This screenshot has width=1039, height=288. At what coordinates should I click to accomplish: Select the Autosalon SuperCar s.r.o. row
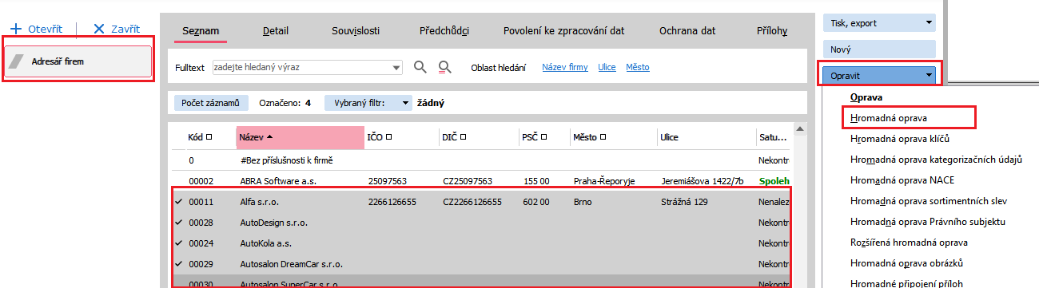[x=481, y=282]
